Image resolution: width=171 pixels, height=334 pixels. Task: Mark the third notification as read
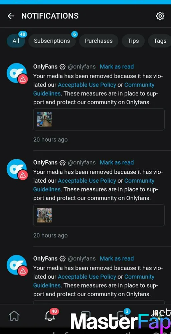click(x=117, y=259)
